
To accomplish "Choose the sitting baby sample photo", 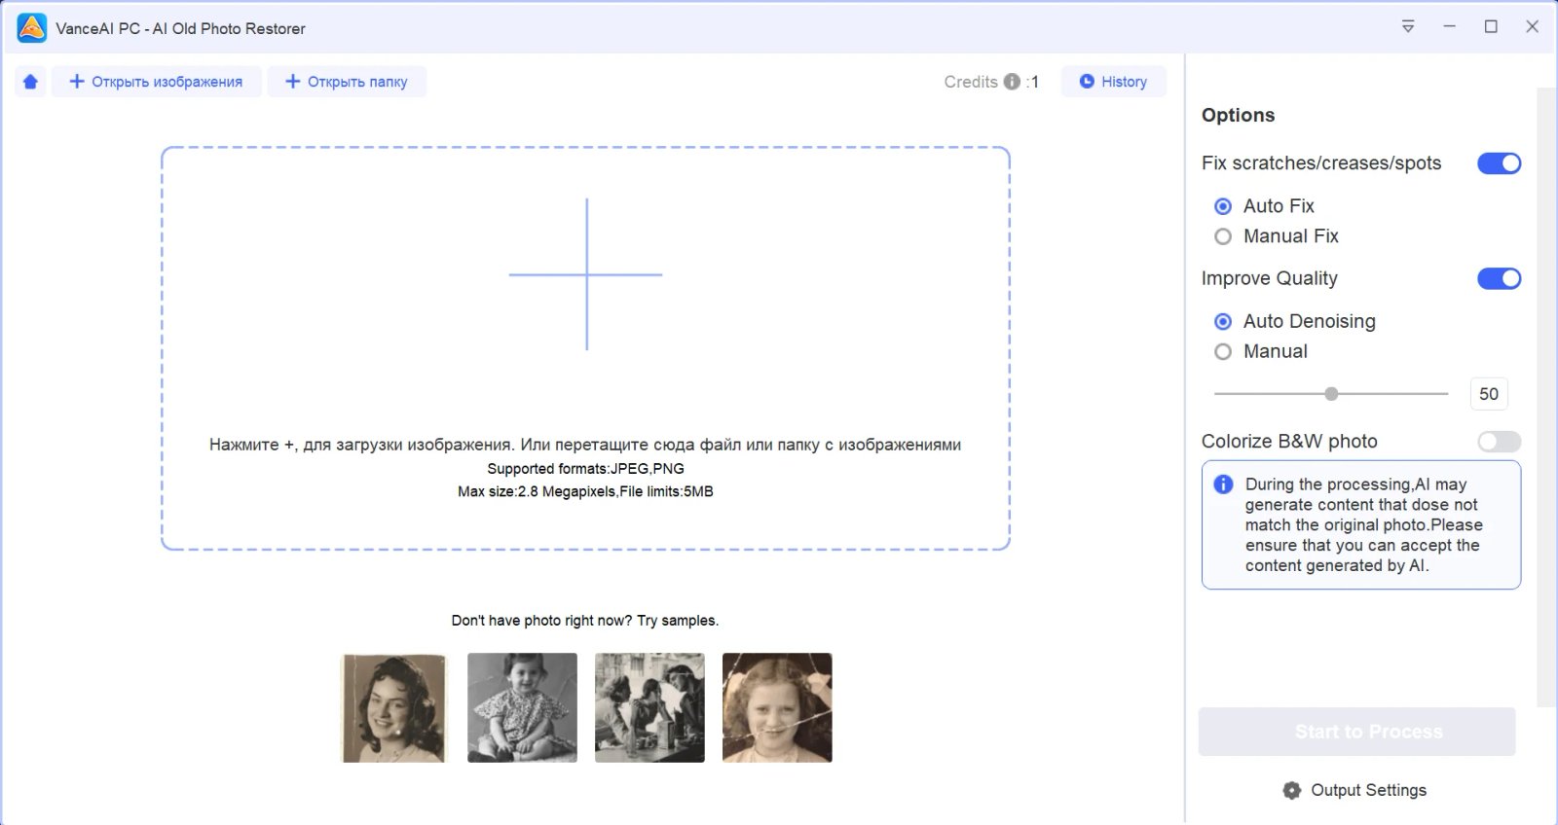I will [522, 707].
